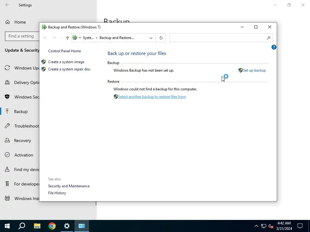Screen dimensions: 310x232
Task: Click the shield icon beside Create a system image
Action: [x=44, y=62]
